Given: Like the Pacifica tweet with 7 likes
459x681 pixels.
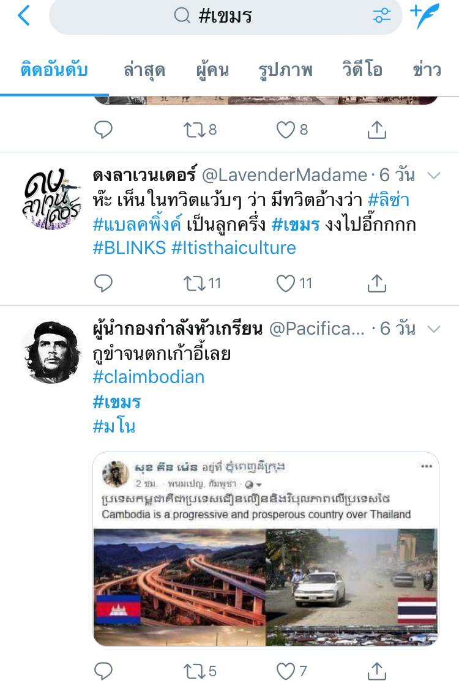Looking at the screenshot, I should 286,671.
